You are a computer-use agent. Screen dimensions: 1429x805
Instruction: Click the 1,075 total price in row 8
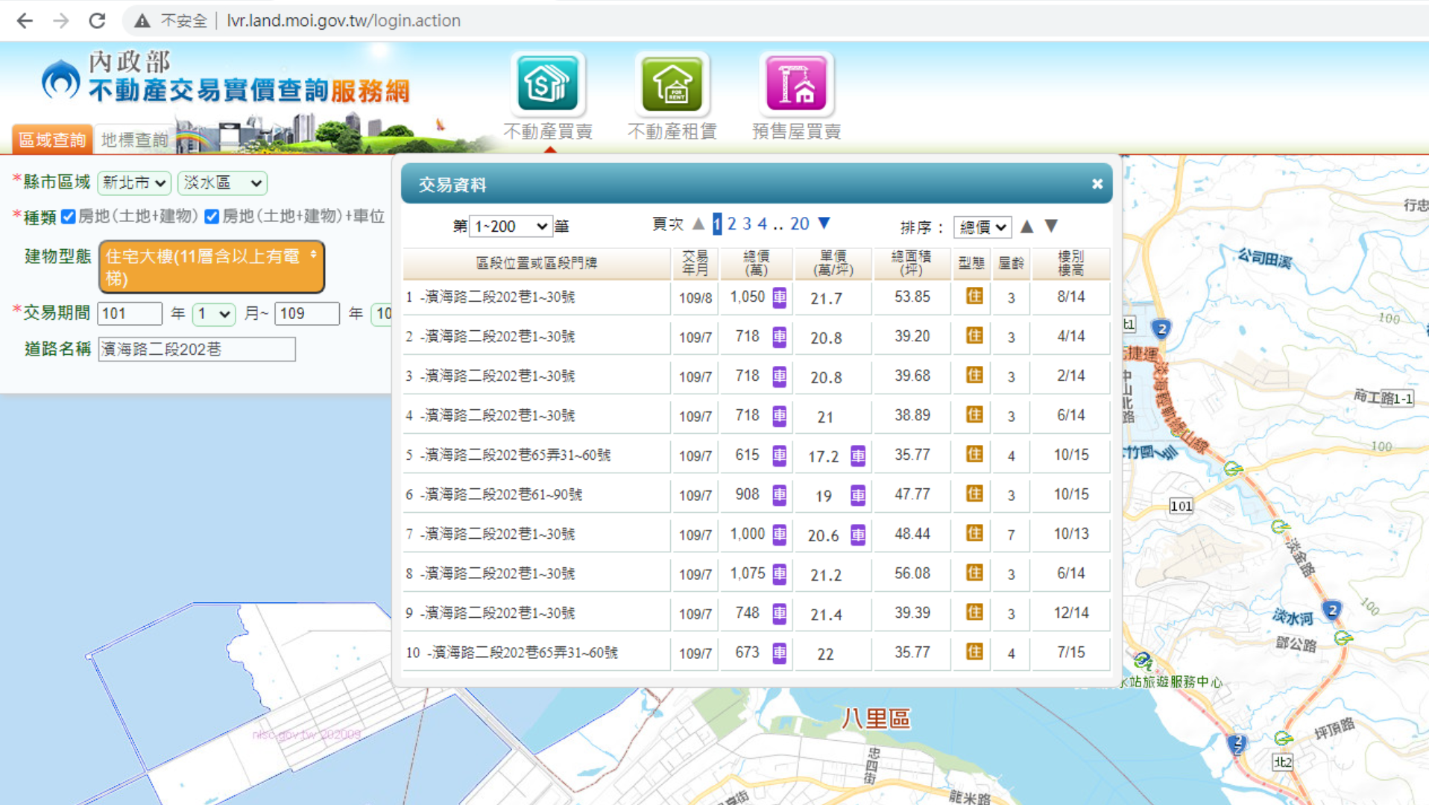click(x=748, y=573)
